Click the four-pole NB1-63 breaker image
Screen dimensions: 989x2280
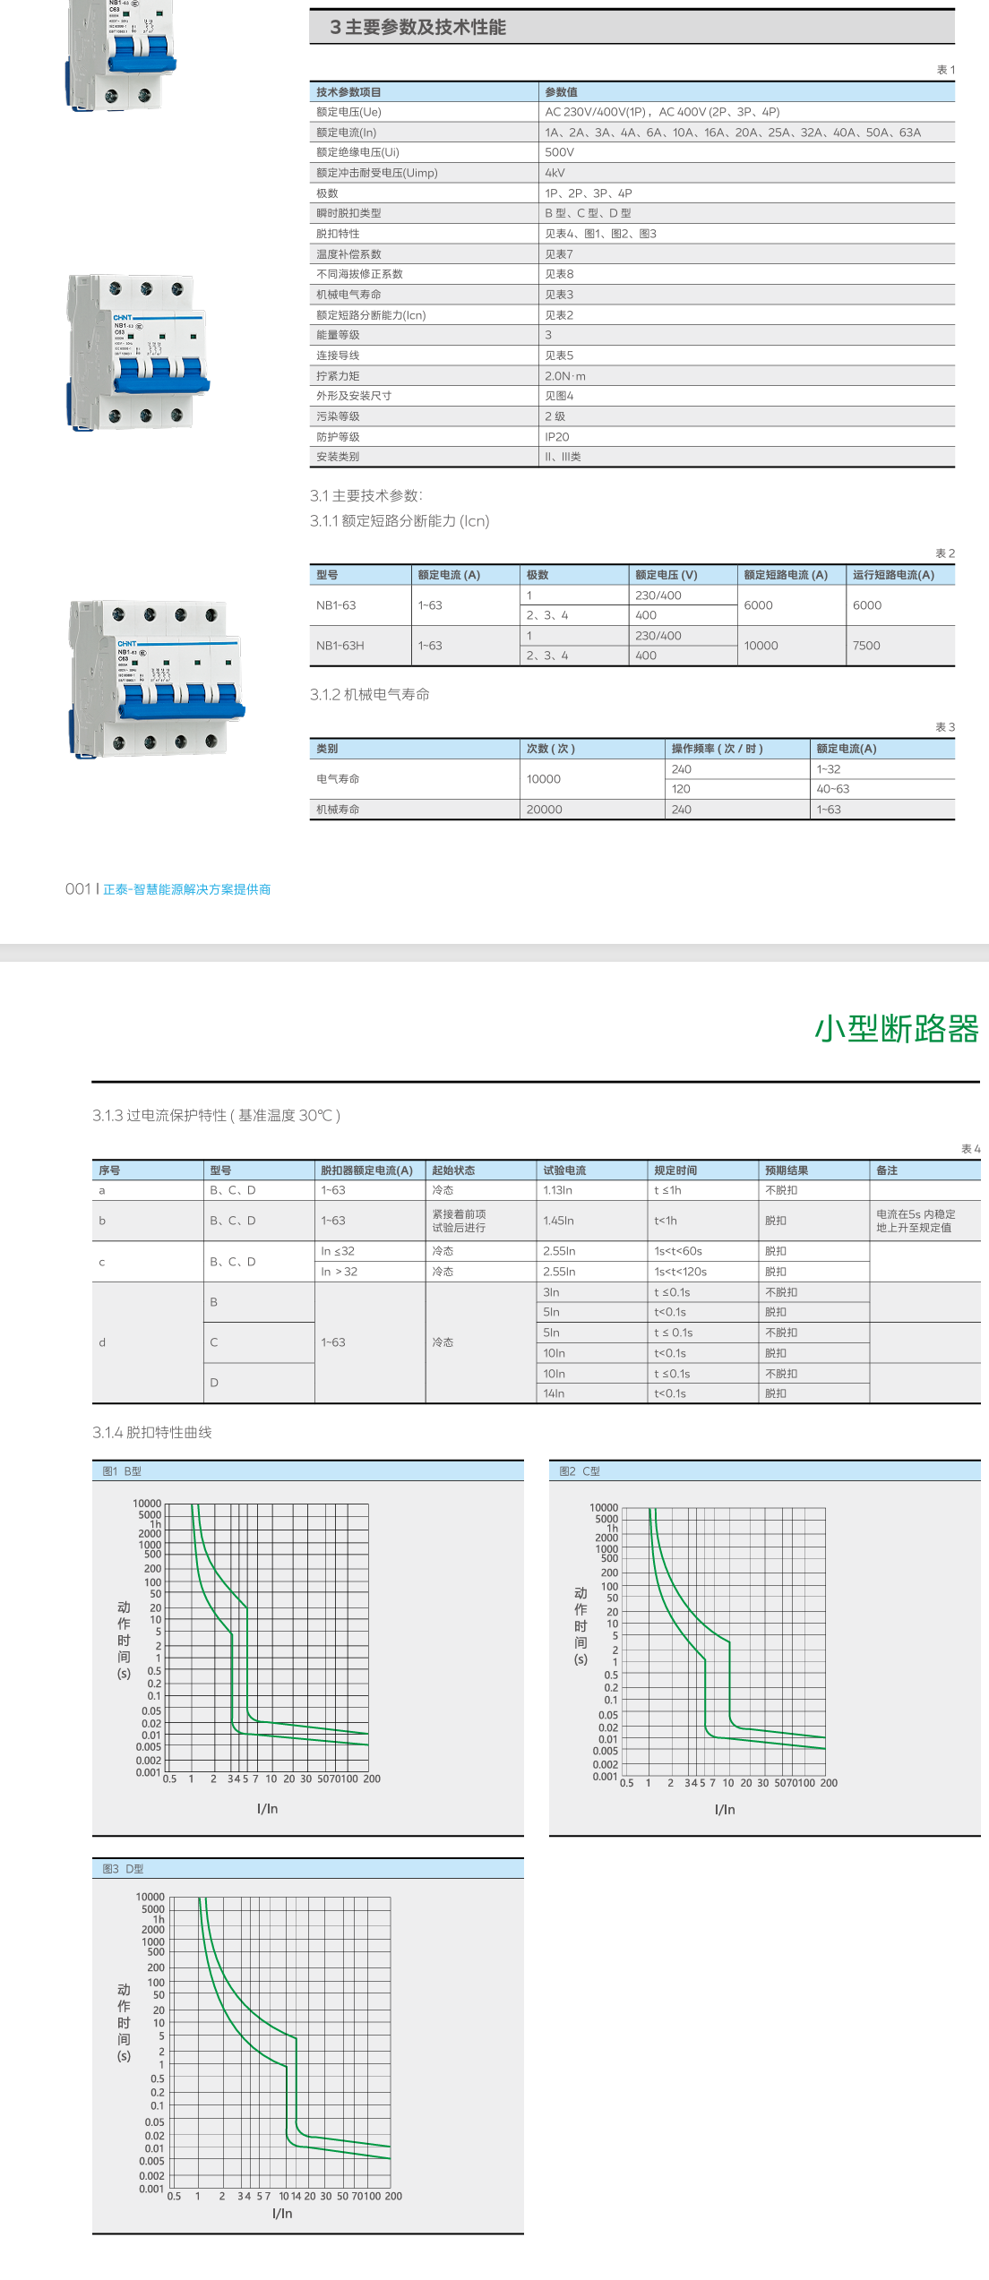(155, 679)
